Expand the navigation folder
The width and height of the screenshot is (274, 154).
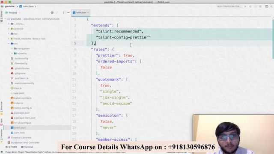12,48
